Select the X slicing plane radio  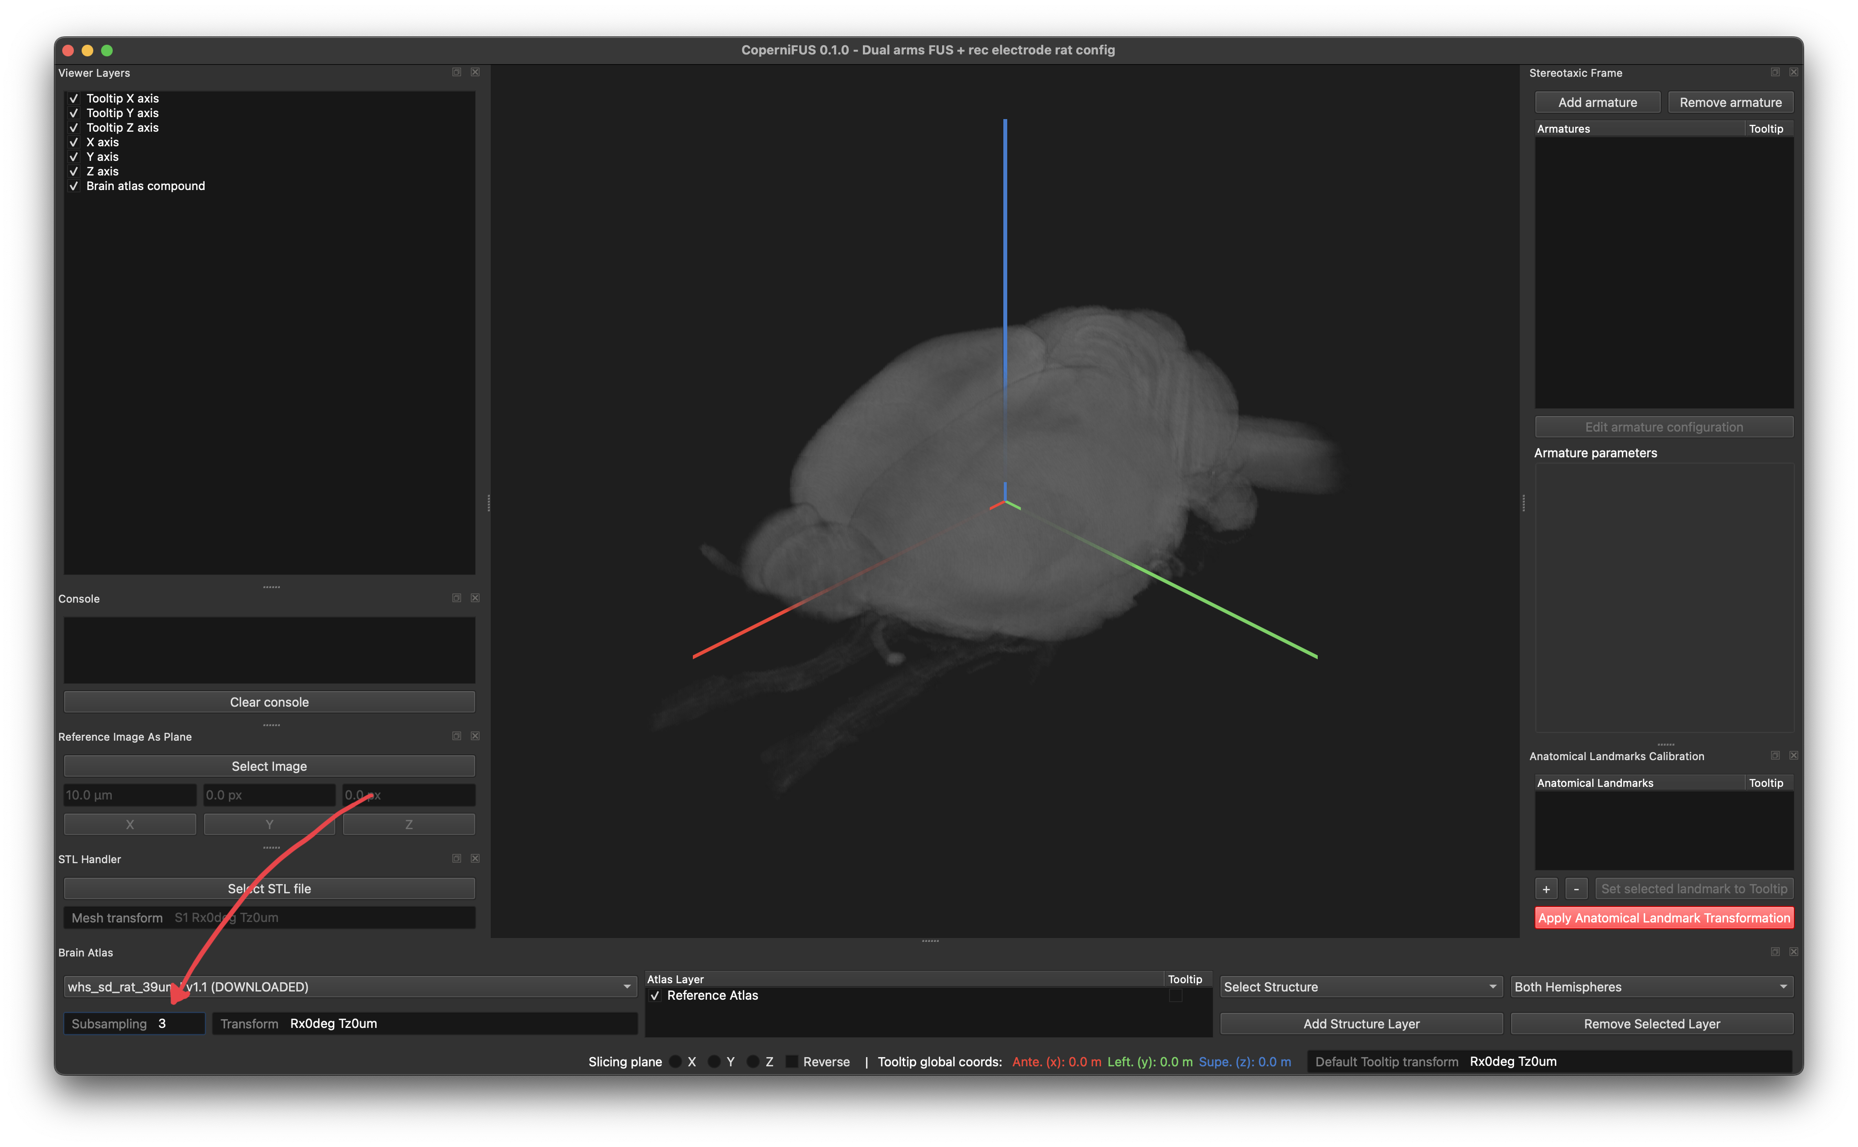tap(675, 1061)
